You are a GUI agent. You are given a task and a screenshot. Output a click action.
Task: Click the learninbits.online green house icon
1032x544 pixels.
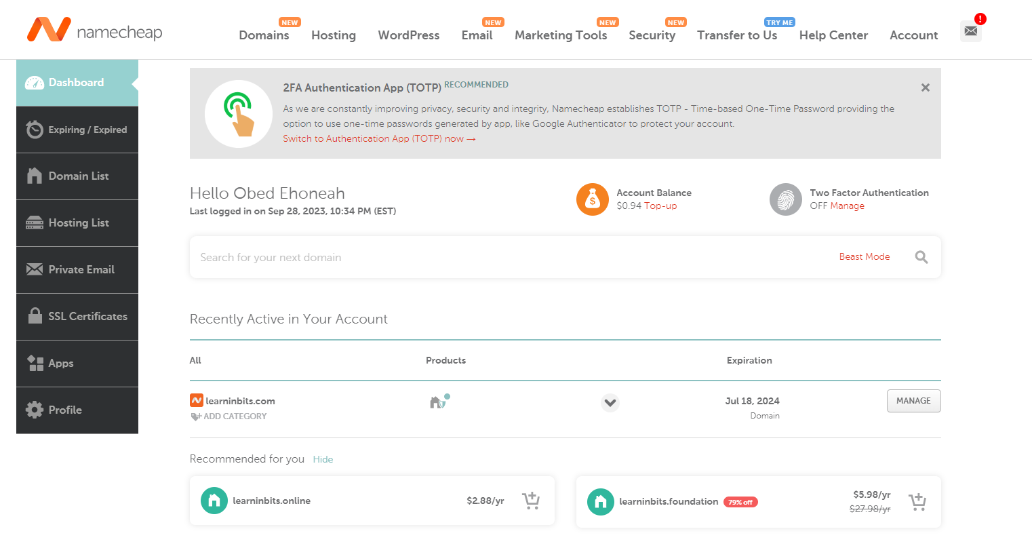214,501
